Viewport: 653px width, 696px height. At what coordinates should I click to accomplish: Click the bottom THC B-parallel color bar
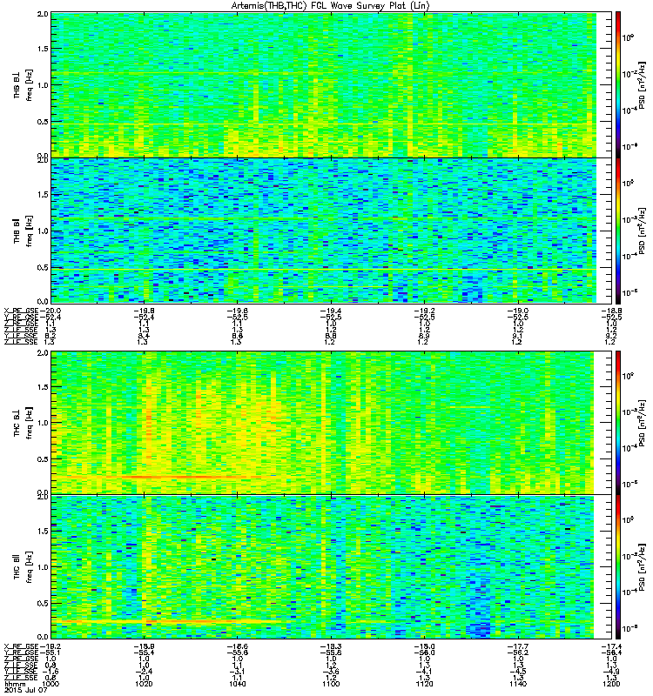(618, 567)
